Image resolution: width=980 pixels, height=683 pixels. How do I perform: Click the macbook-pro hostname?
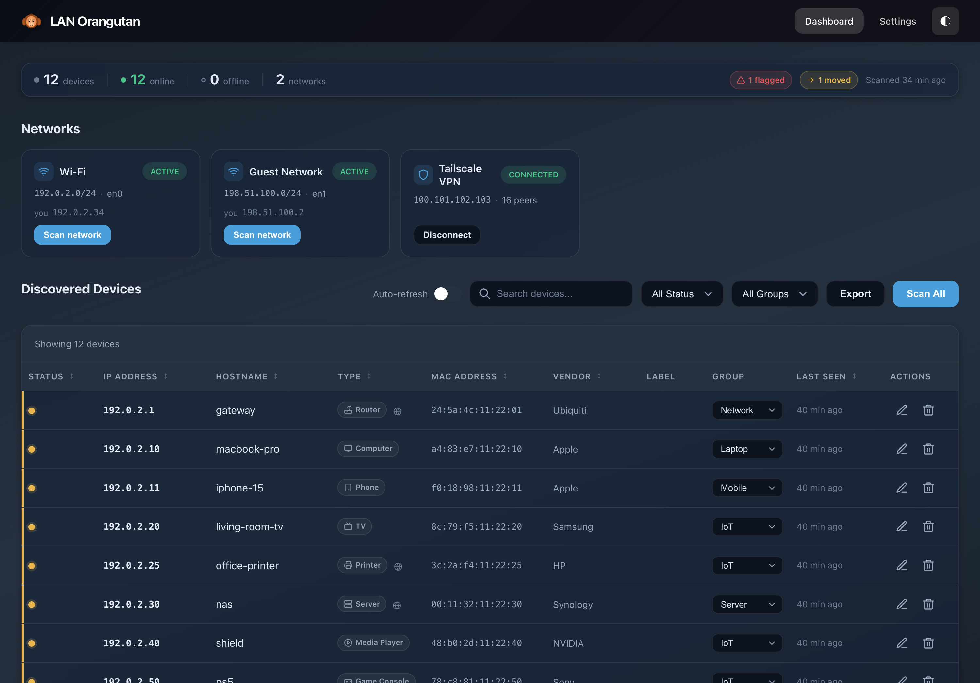tap(247, 449)
